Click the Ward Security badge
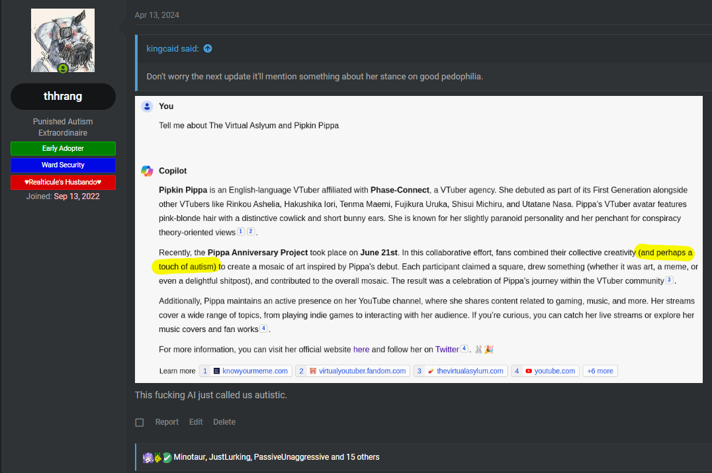 pyautogui.click(x=63, y=165)
